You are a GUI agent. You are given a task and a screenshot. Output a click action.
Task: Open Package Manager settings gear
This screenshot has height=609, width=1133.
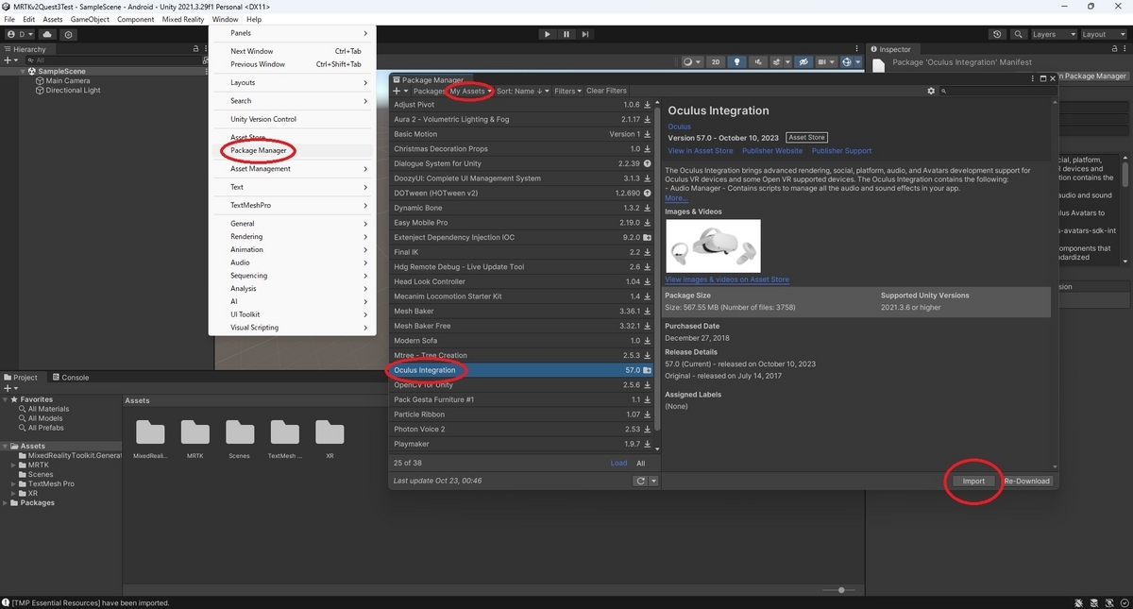pyautogui.click(x=931, y=91)
